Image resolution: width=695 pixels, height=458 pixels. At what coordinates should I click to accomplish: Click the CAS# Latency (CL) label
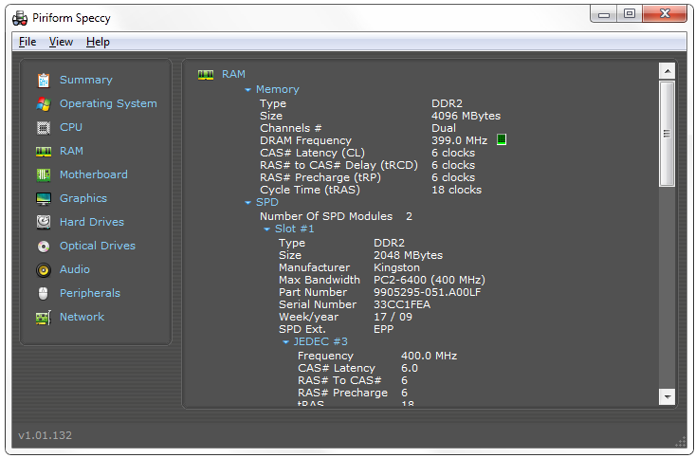point(313,153)
